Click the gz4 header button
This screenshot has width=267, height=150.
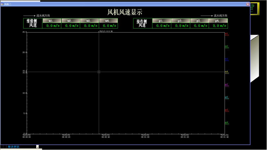[218, 21]
